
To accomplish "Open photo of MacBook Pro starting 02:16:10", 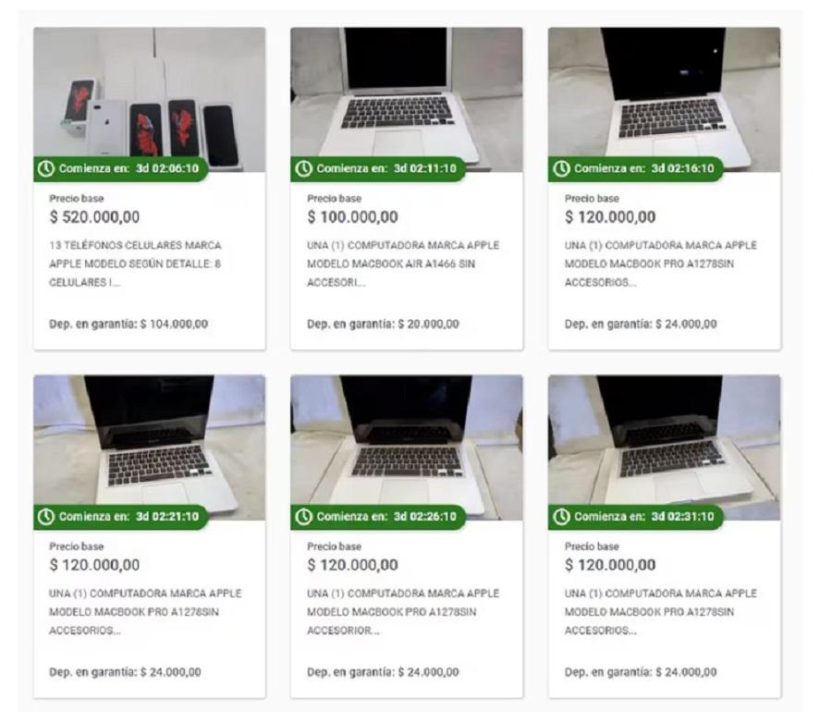I will point(665,100).
